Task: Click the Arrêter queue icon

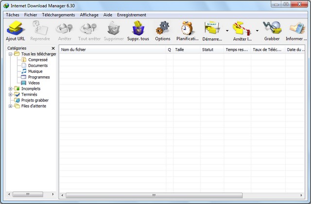Action: [242, 28]
